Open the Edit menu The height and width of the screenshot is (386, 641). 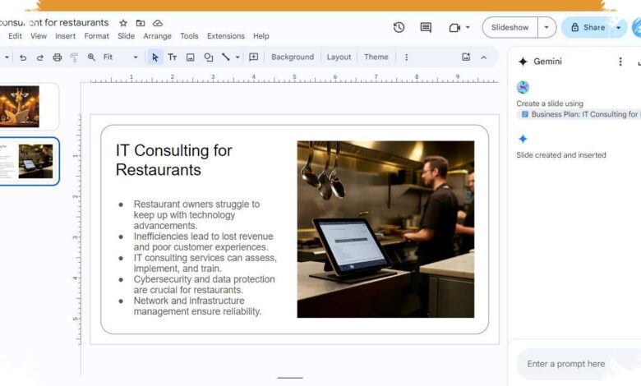click(x=15, y=36)
